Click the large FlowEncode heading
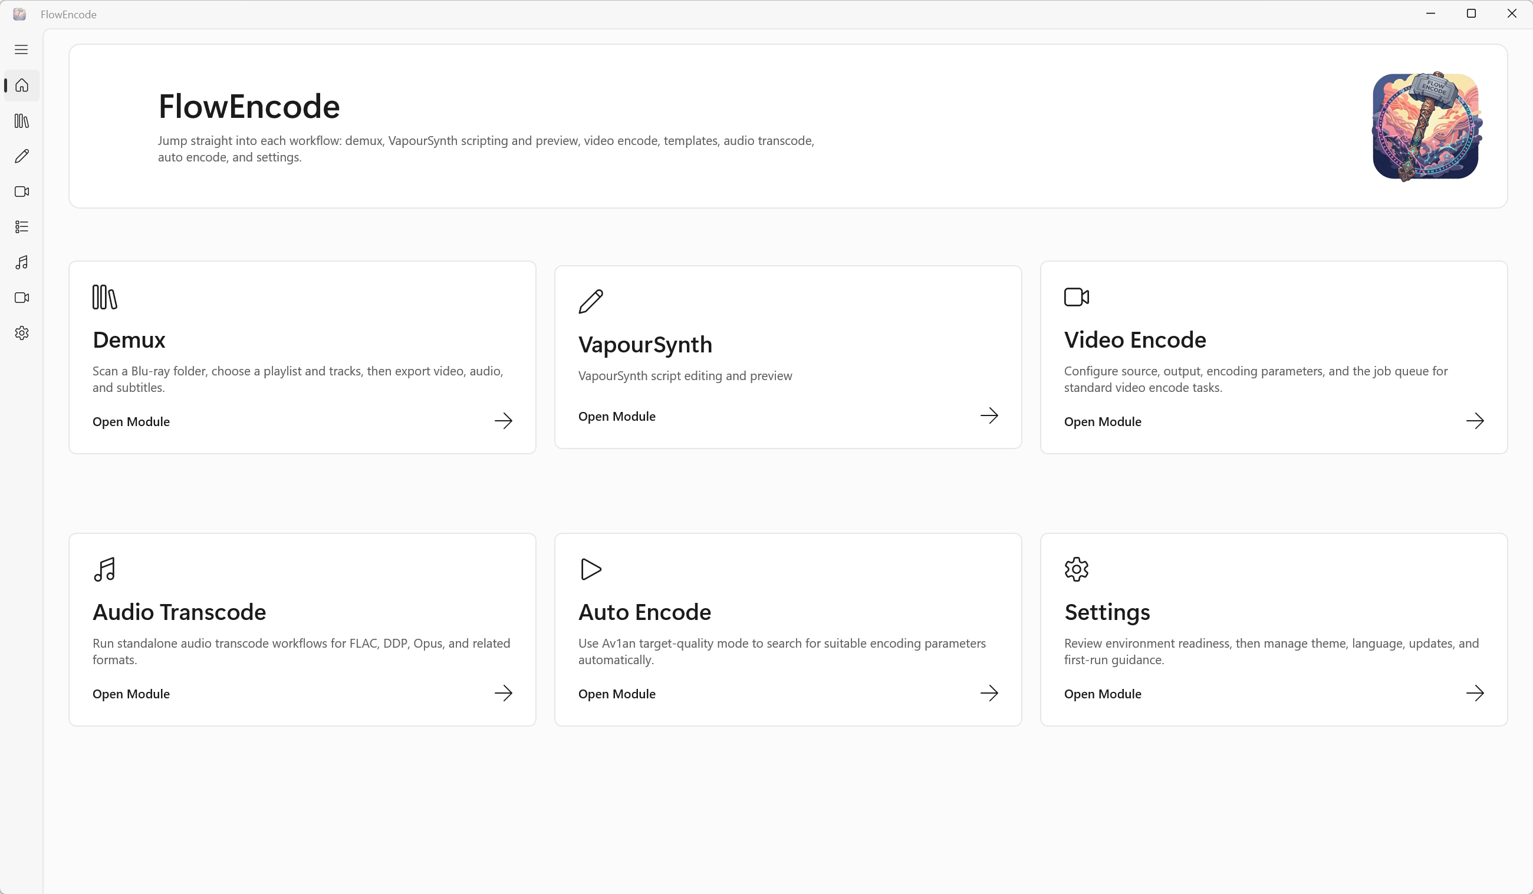Screen dimensions: 1533x894 click(249, 107)
